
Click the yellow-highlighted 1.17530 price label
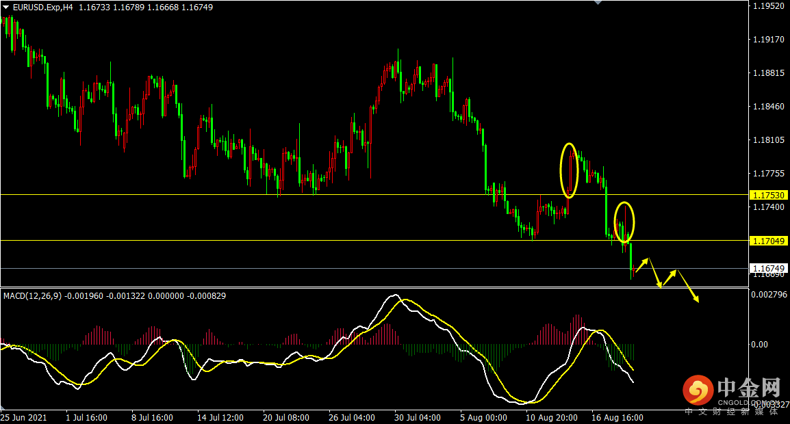(x=769, y=195)
